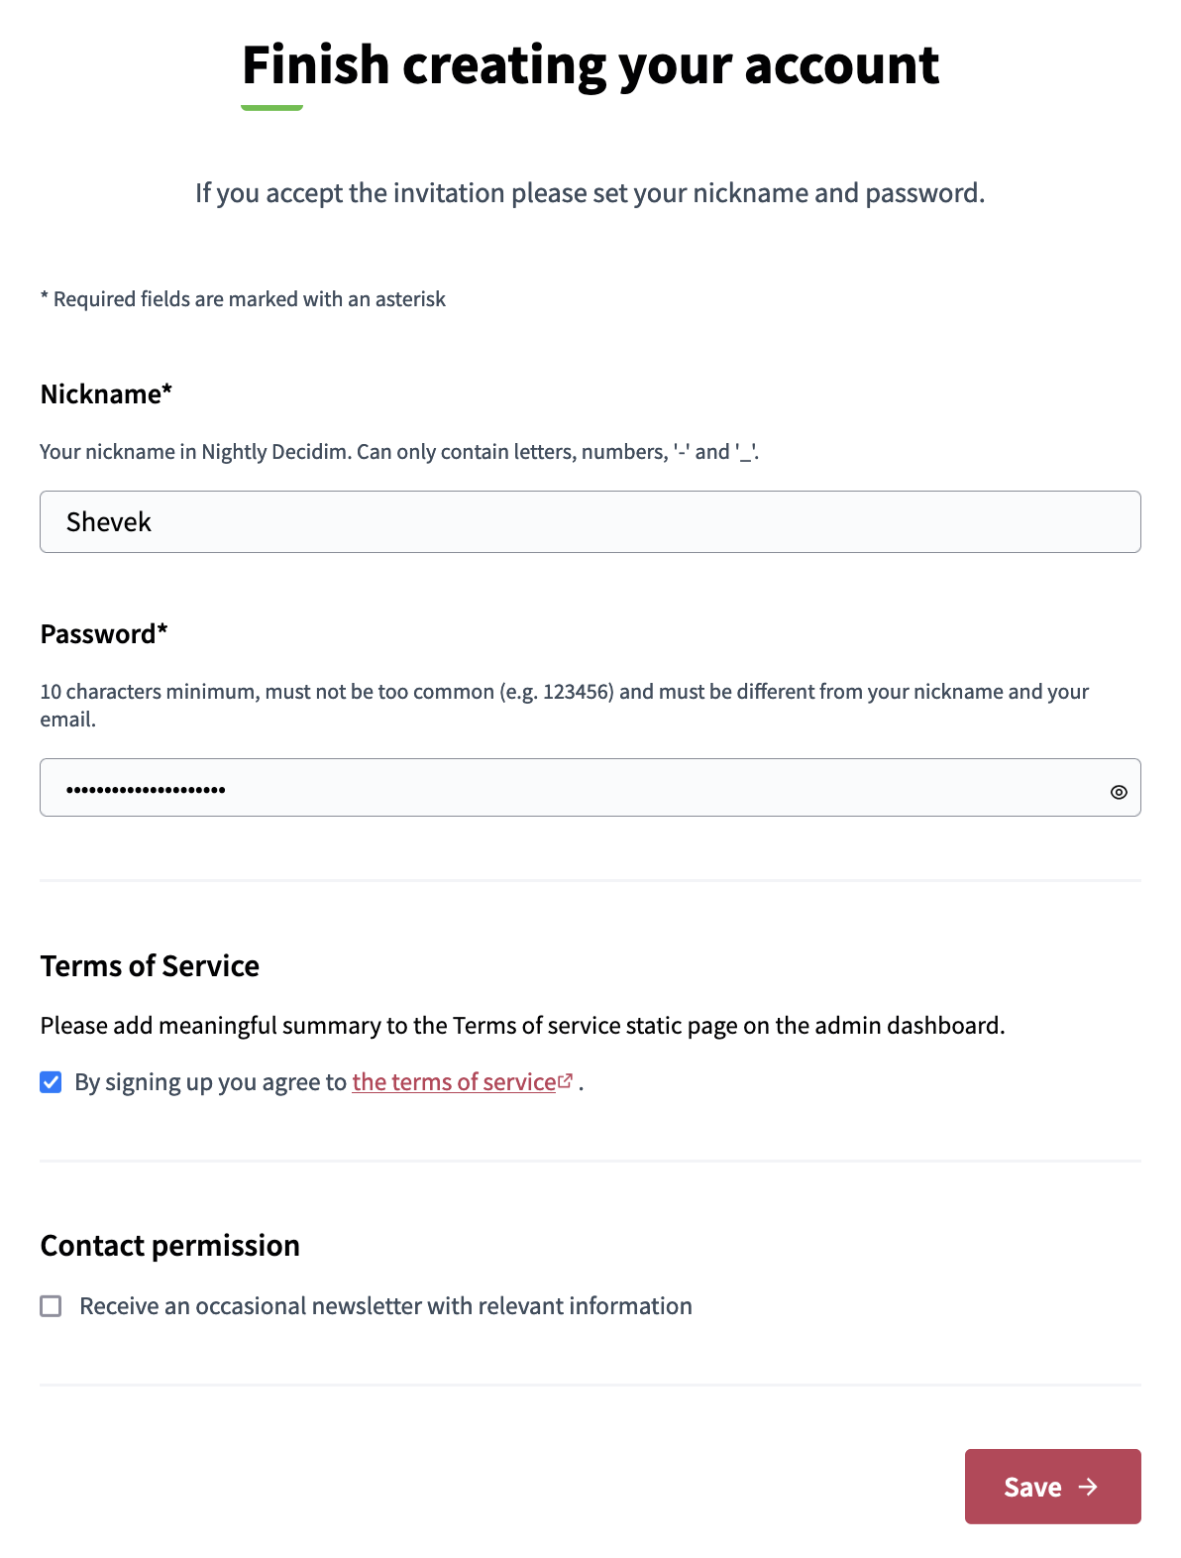Click into the Nickname field containing Shevek

tap(590, 521)
